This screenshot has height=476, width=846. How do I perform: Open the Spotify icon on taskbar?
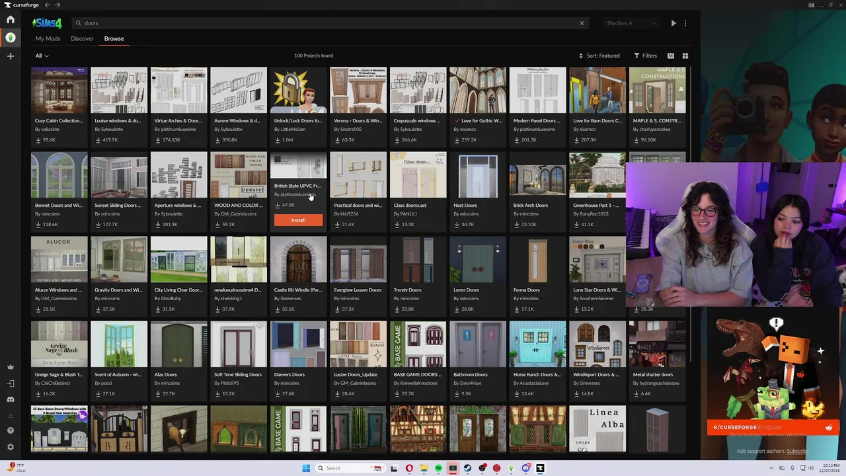(x=438, y=469)
